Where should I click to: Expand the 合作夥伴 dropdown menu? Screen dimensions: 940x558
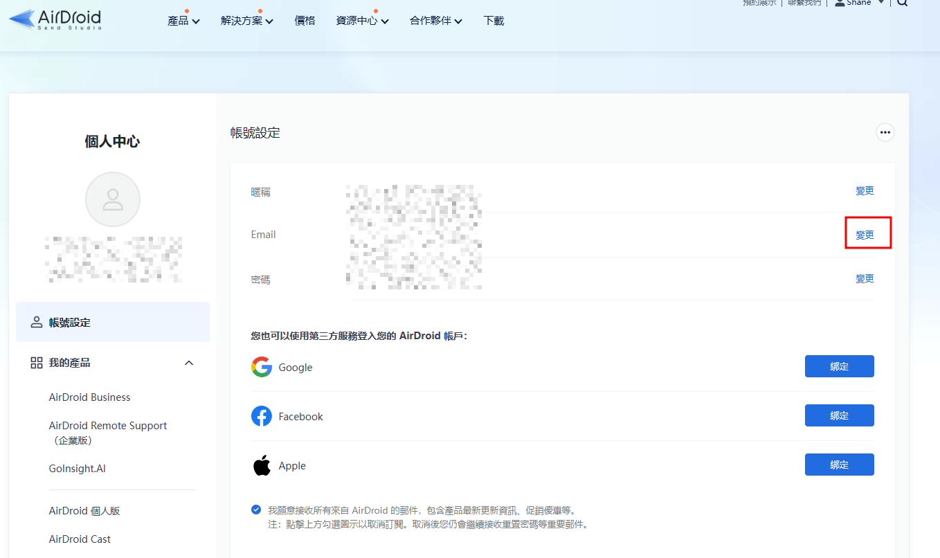436,21
